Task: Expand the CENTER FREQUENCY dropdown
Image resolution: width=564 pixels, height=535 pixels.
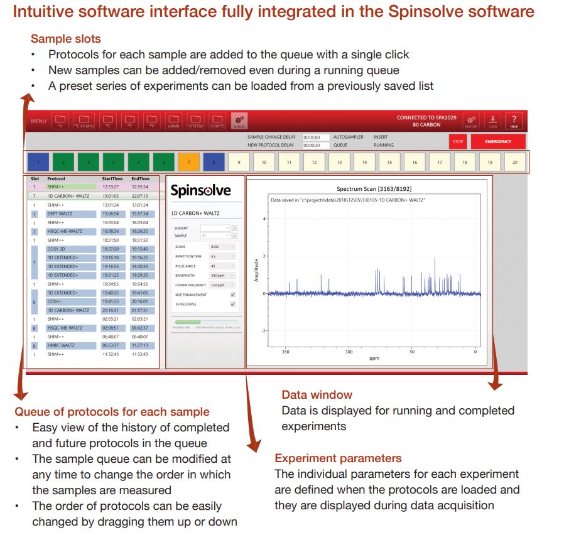Action: [x=222, y=285]
